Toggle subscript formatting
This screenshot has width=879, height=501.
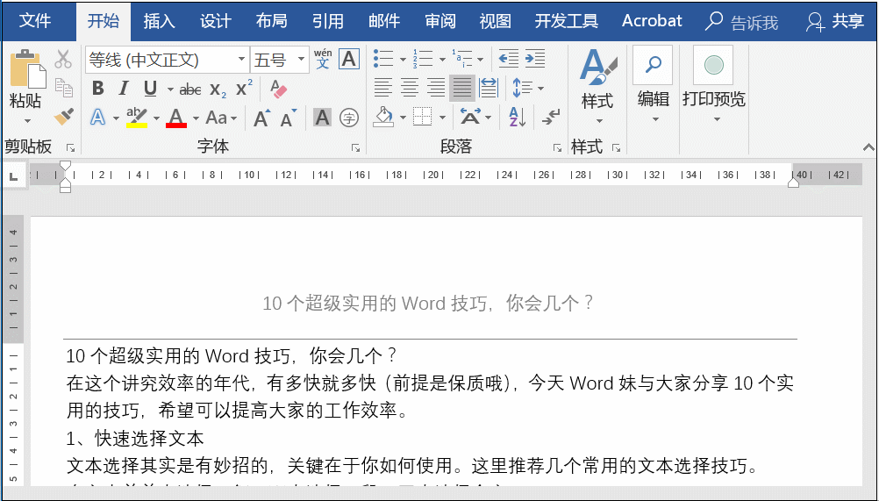coord(218,89)
